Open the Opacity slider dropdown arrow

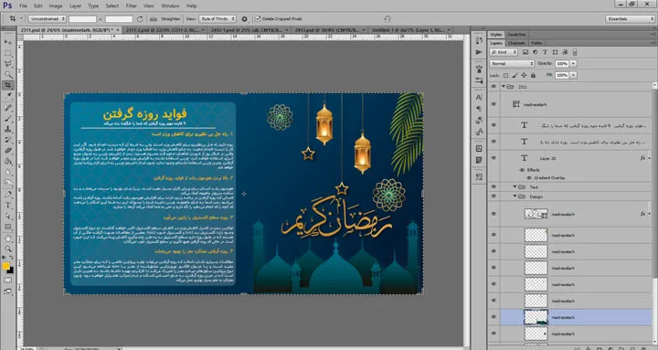click(x=573, y=63)
